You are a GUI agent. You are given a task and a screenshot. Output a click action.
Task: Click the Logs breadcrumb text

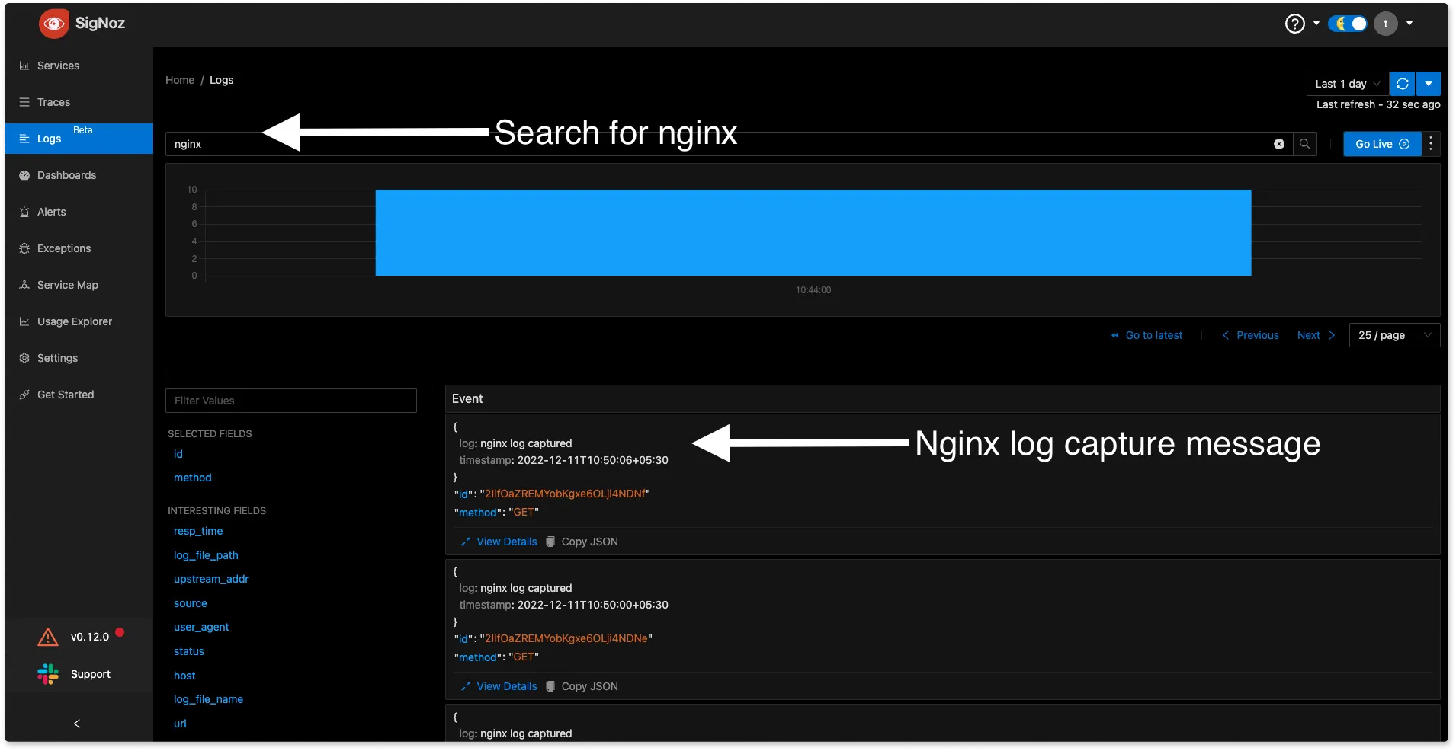coord(222,80)
